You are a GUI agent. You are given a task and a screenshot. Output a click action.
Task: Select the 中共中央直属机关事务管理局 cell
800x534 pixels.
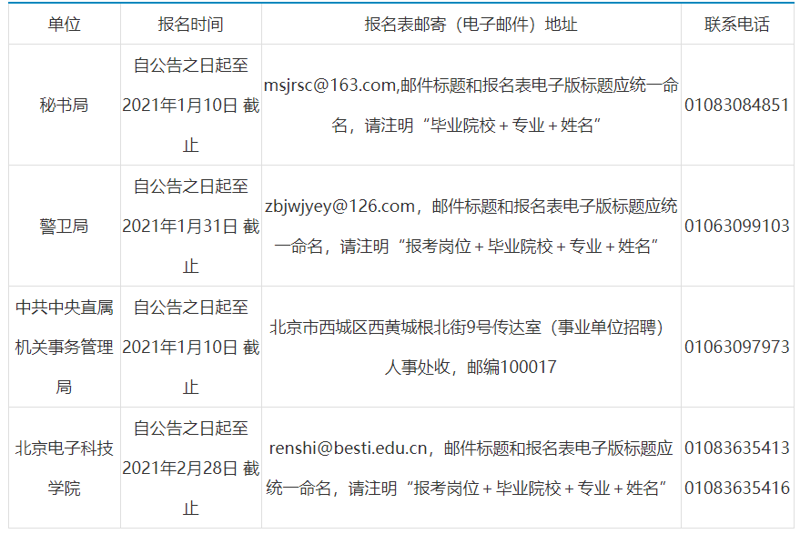point(65,347)
